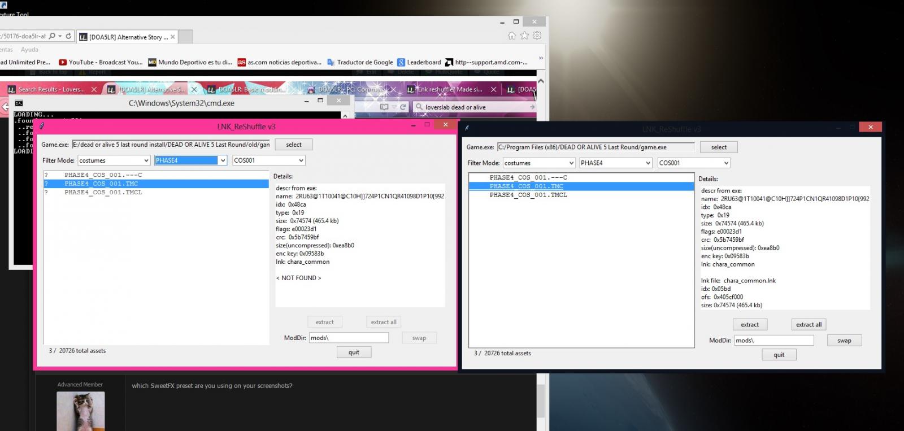904x431 pixels.
Task: Close the pink LNK_ReShuffle window
Action: 445,124
